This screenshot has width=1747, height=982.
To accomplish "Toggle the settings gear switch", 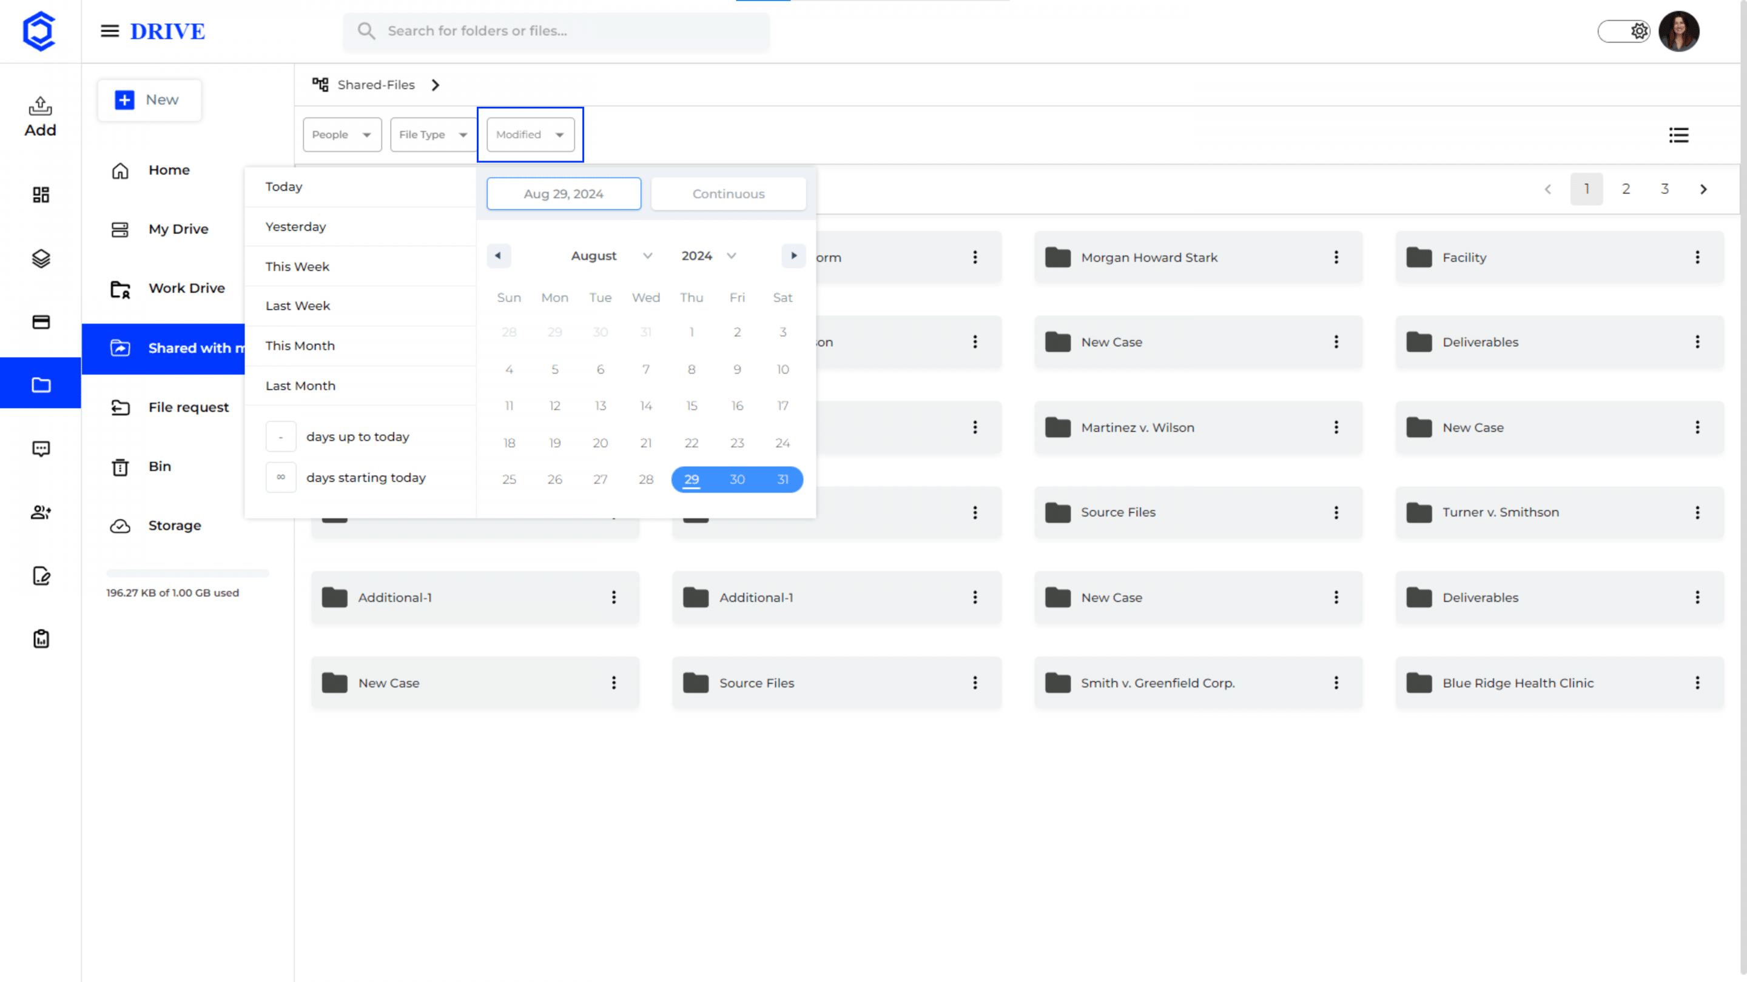I will pos(1624,31).
